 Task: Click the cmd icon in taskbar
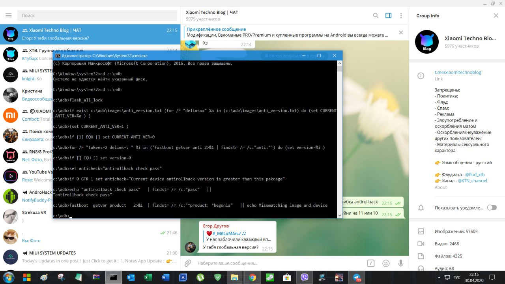[x=113, y=277]
